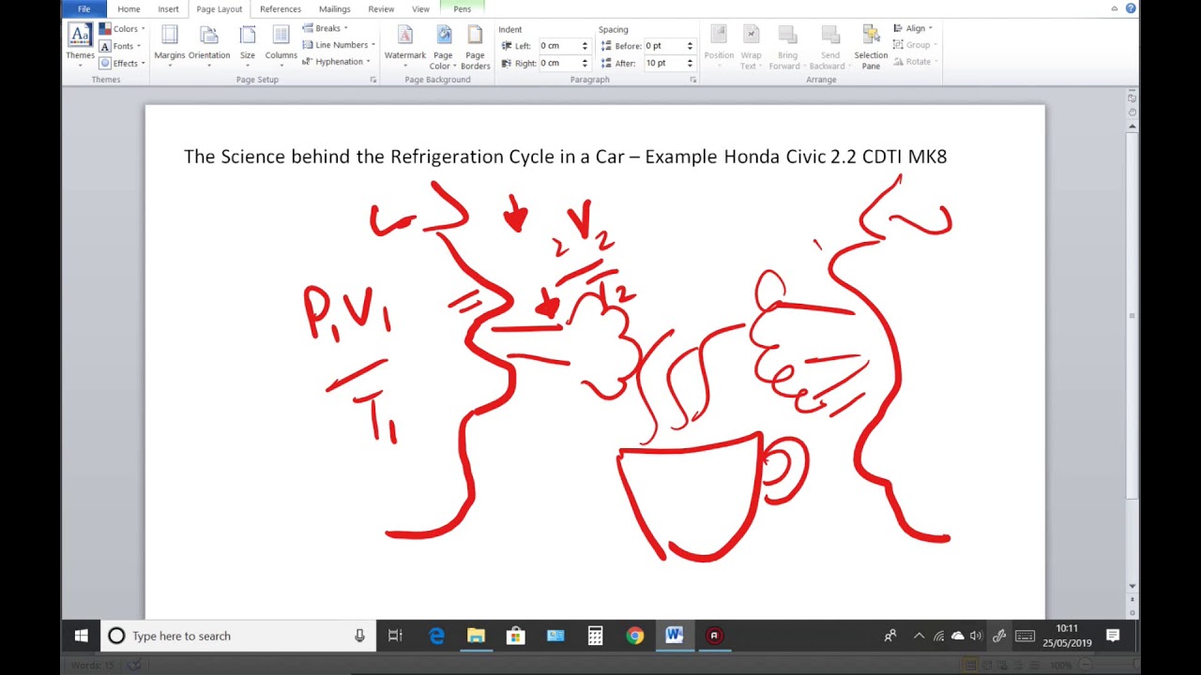Screen dimensions: 1201x675
Task: Open the page Size options
Action: [248, 45]
